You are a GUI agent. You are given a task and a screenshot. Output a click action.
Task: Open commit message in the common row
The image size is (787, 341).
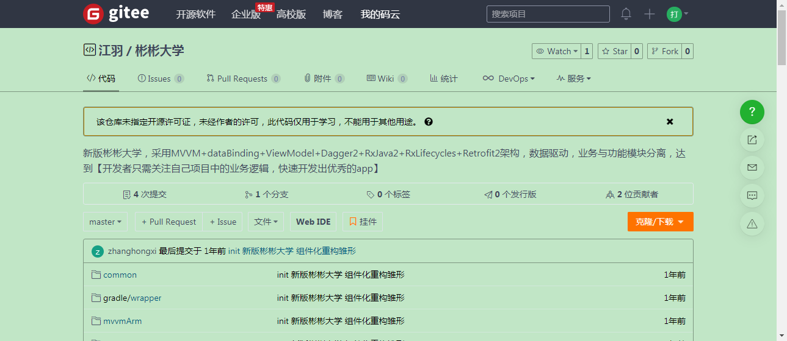(341, 275)
